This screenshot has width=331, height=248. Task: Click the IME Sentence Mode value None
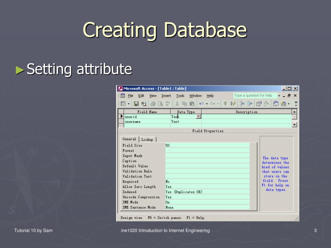coord(208,207)
